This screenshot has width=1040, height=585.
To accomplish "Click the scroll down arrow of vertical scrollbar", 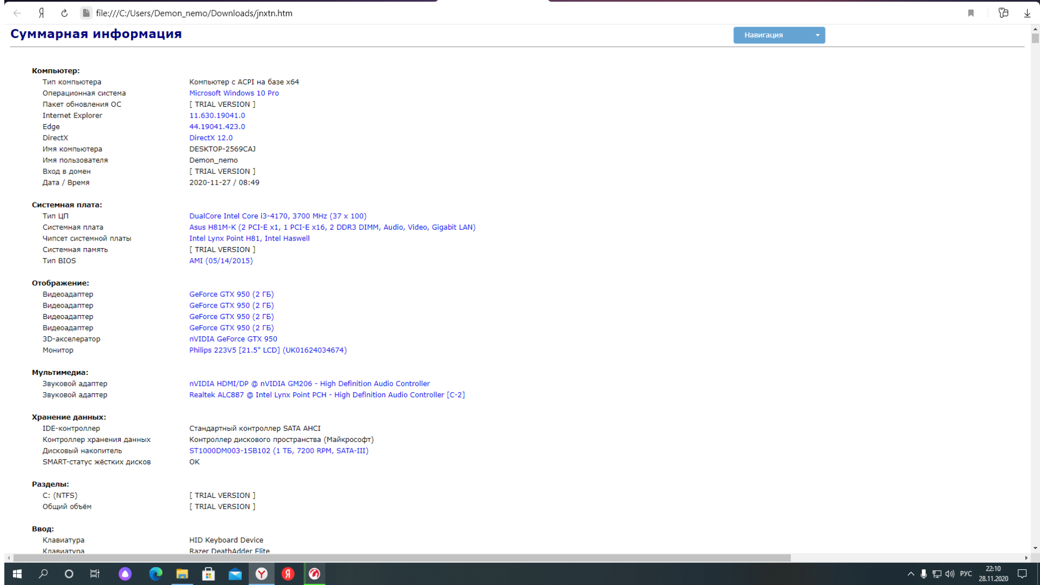I will pyautogui.click(x=1035, y=548).
